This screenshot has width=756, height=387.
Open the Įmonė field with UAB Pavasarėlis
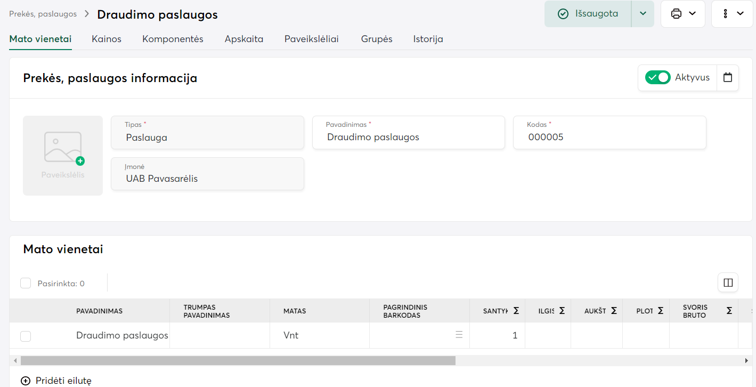[x=207, y=174]
